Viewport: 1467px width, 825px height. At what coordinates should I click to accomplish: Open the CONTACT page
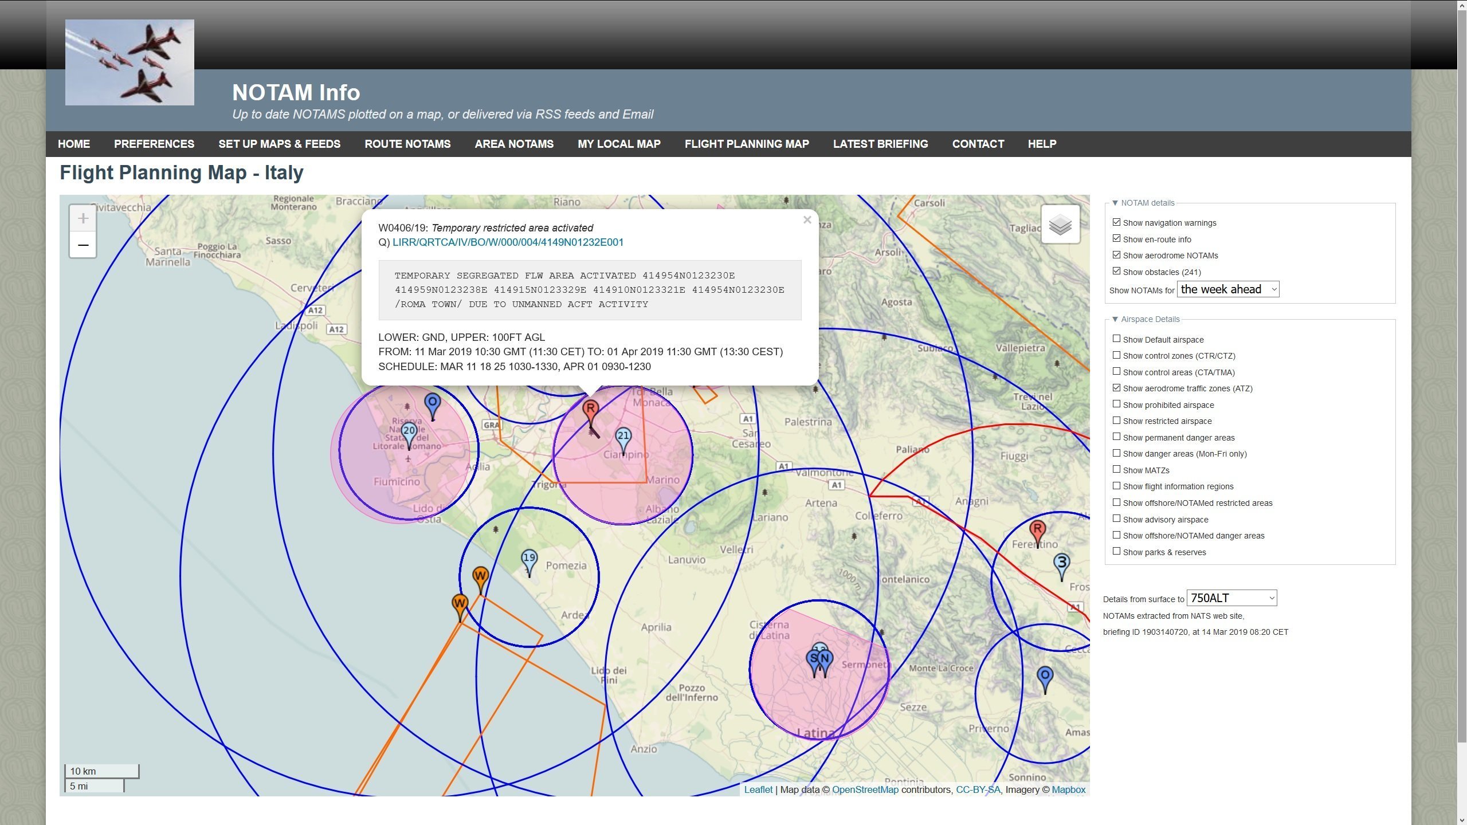point(978,144)
